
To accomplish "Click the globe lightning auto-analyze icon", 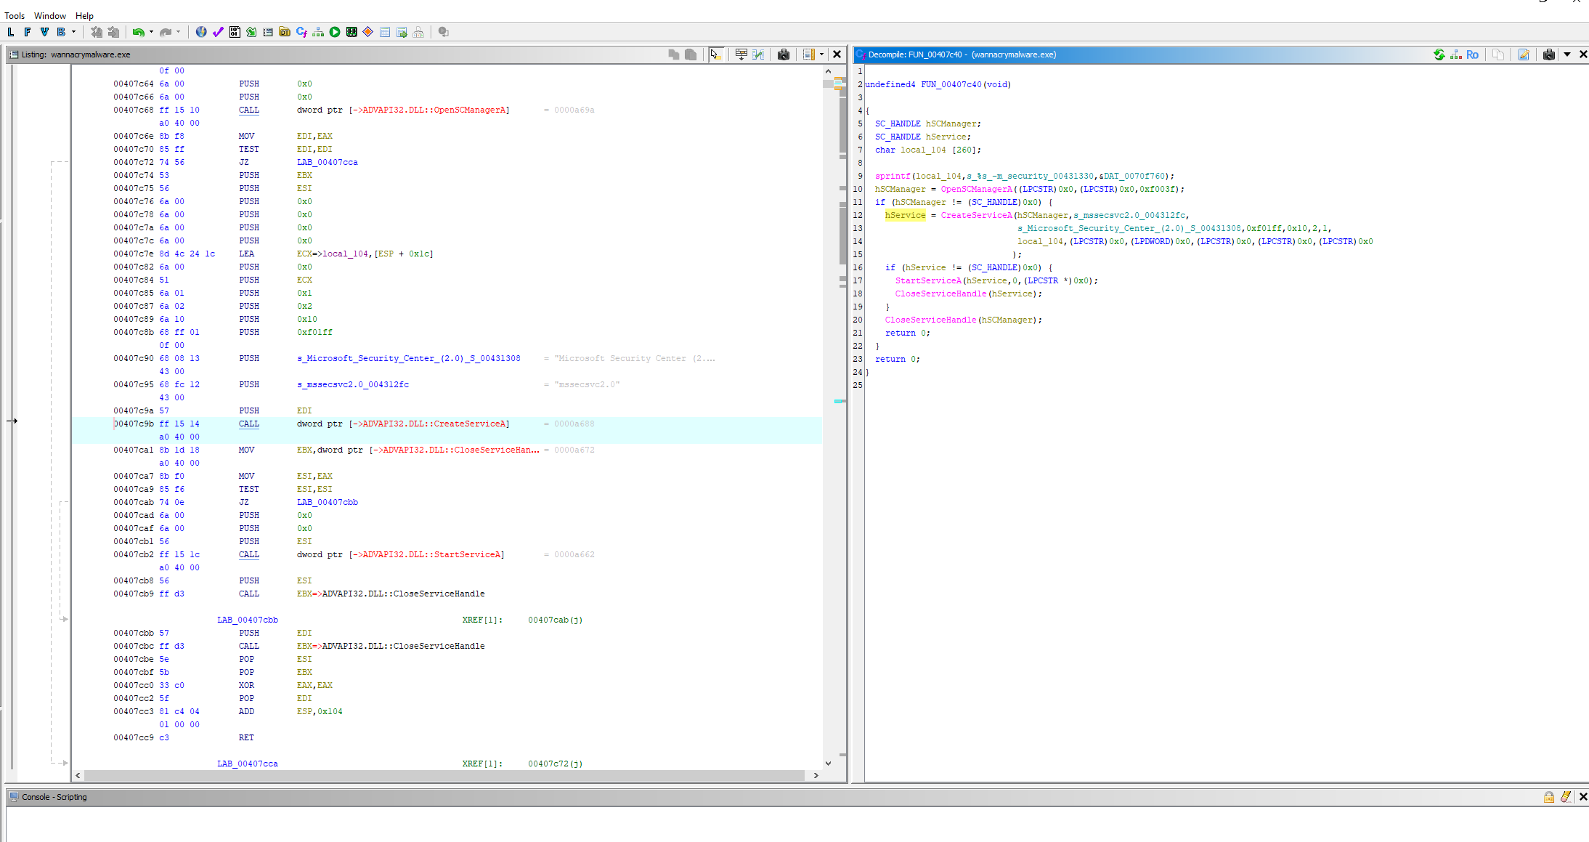I will coord(201,32).
